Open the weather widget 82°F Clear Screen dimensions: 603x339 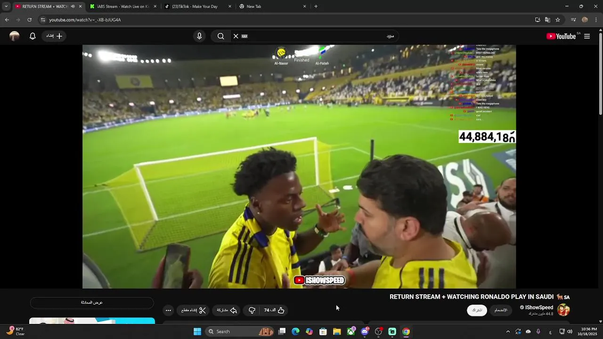pyautogui.click(x=16, y=331)
